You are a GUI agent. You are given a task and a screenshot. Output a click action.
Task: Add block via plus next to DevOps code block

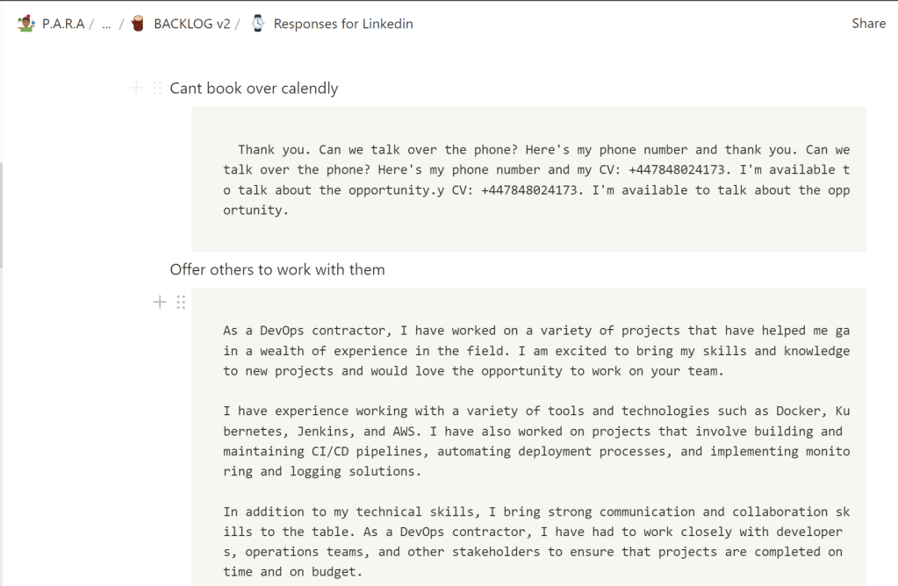[x=160, y=302]
